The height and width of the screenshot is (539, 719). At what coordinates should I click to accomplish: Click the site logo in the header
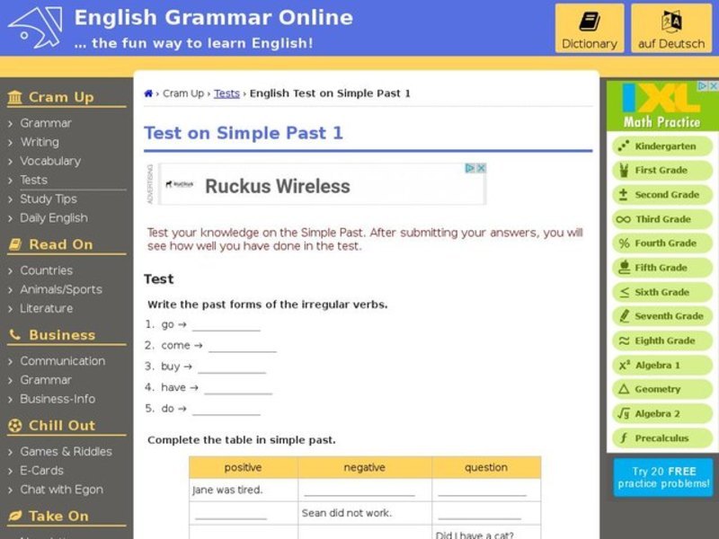pyautogui.click(x=33, y=27)
